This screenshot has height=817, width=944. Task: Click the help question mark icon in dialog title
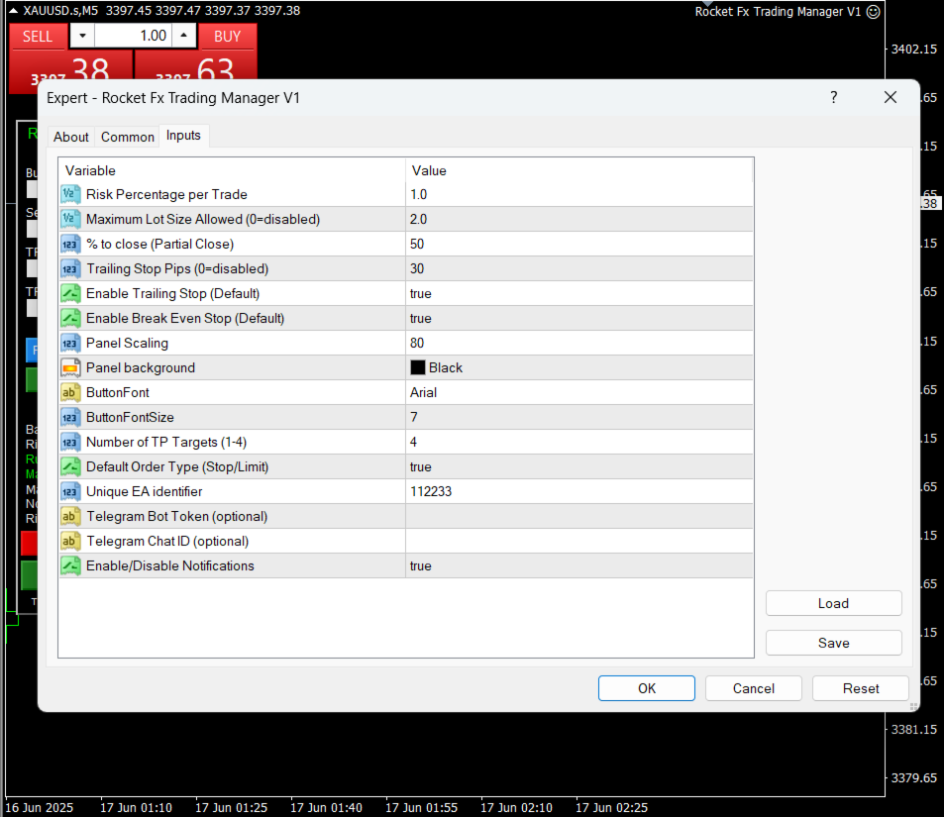(x=834, y=97)
